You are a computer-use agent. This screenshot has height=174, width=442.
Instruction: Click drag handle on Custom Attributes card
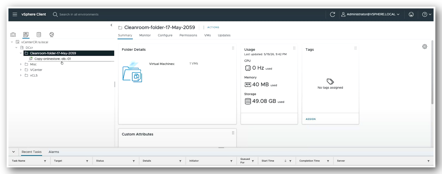coord(233,133)
